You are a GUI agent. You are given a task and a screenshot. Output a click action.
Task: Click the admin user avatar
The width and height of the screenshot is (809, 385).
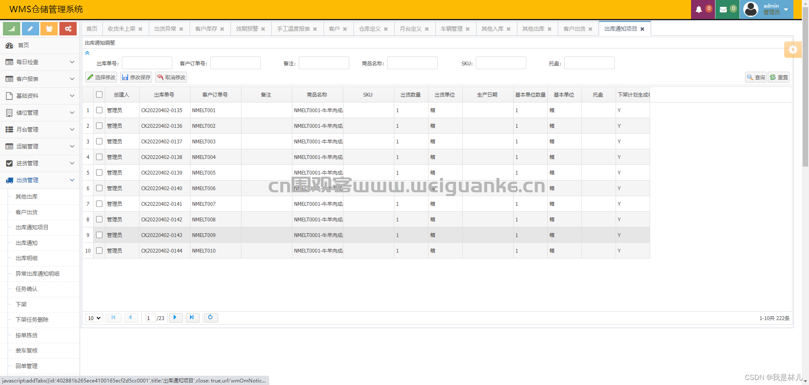751,9
